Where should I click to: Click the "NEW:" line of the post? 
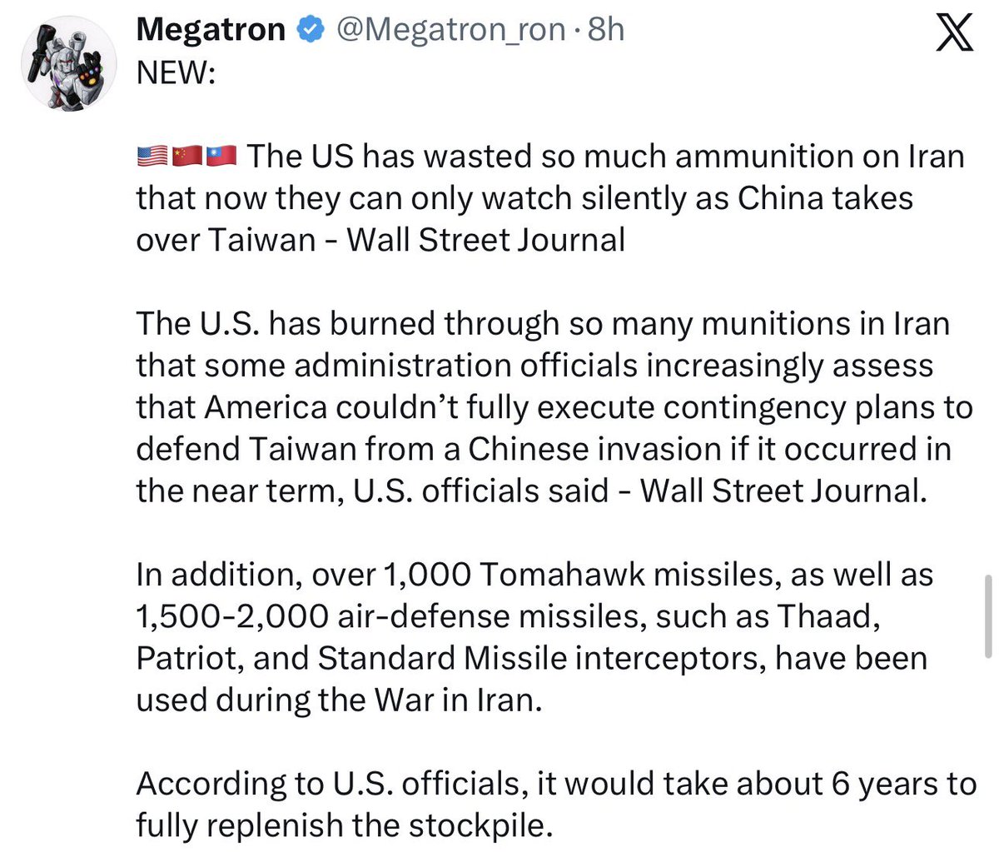tap(176, 72)
